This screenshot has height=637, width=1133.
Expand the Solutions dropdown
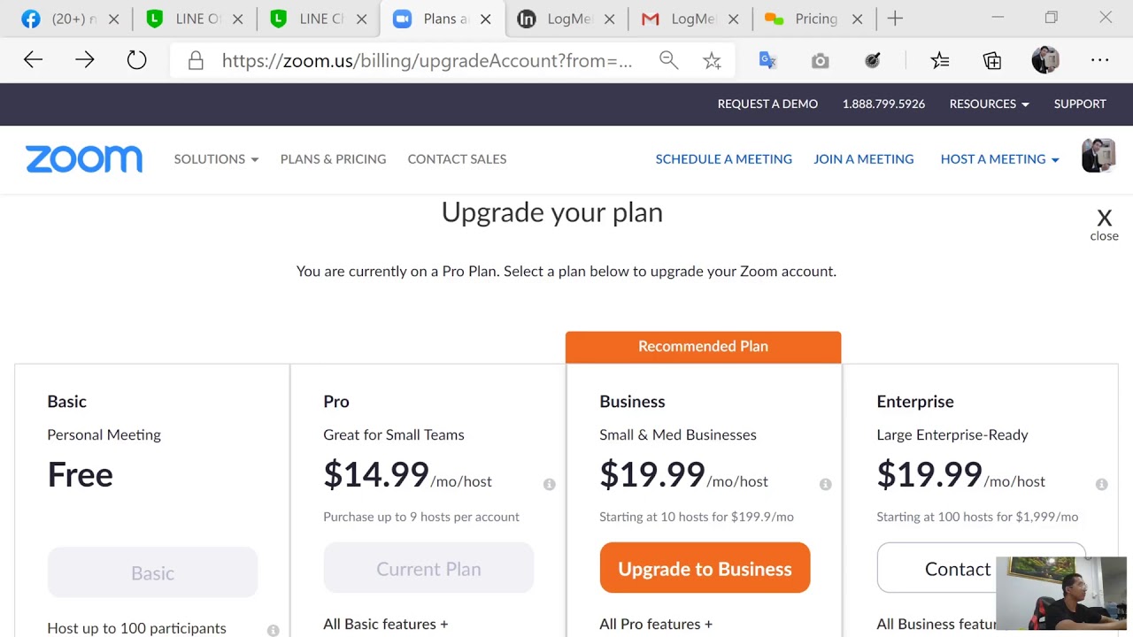point(216,159)
